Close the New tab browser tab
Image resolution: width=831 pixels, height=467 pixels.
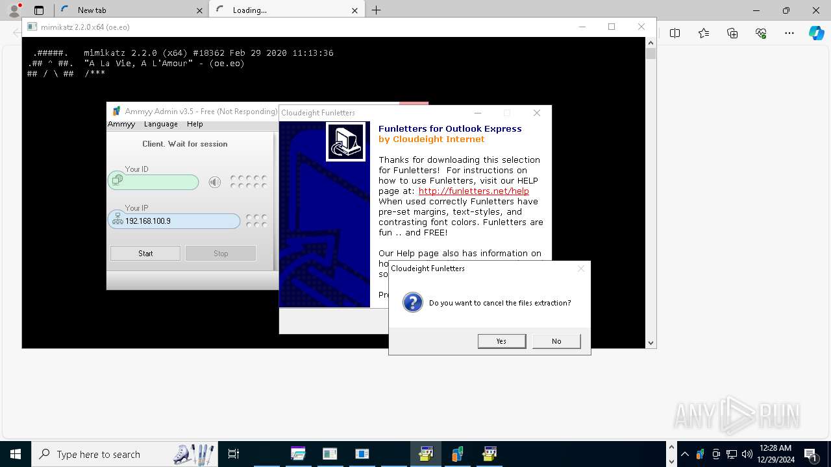[x=199, y=10]
